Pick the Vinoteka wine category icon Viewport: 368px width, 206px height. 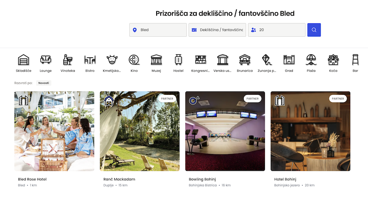tap(67, 60)
